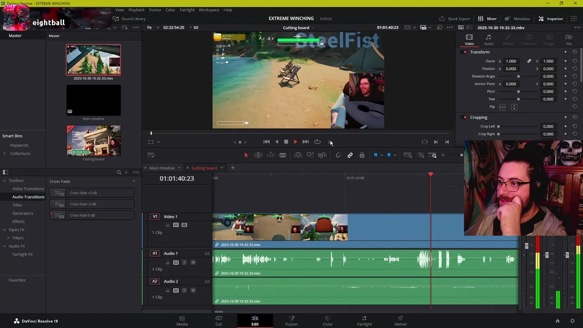Image resolution: width=583 pixels, height=328 pixels.
Task: Reset the Transform section
Action: click(x=575, y=52)
